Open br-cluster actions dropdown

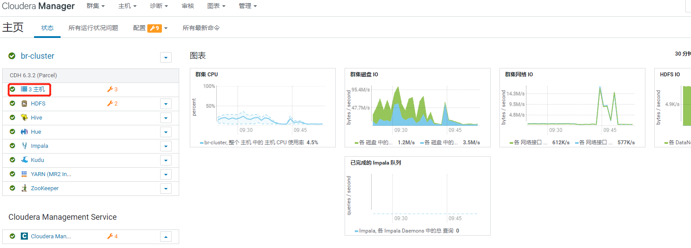point(165,58)
